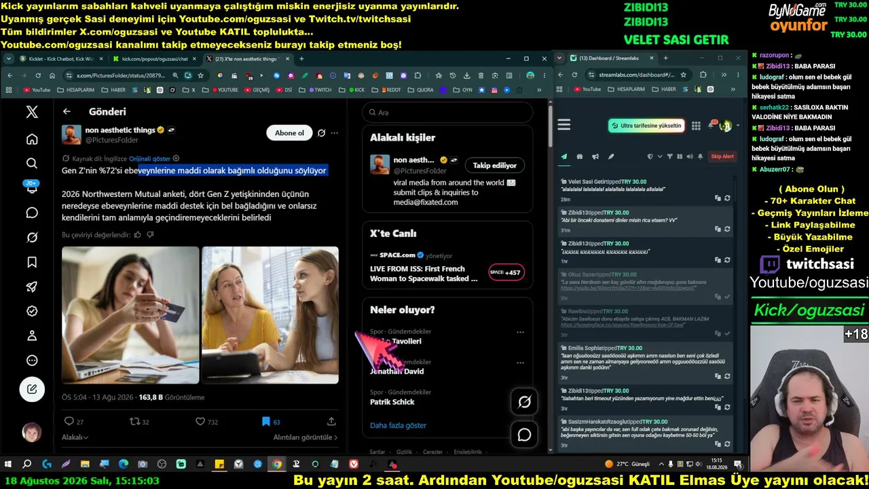
Task: Select the megaphone icon in Streamlabs feed
Action: pyautogui.click(x=595, y=157)
